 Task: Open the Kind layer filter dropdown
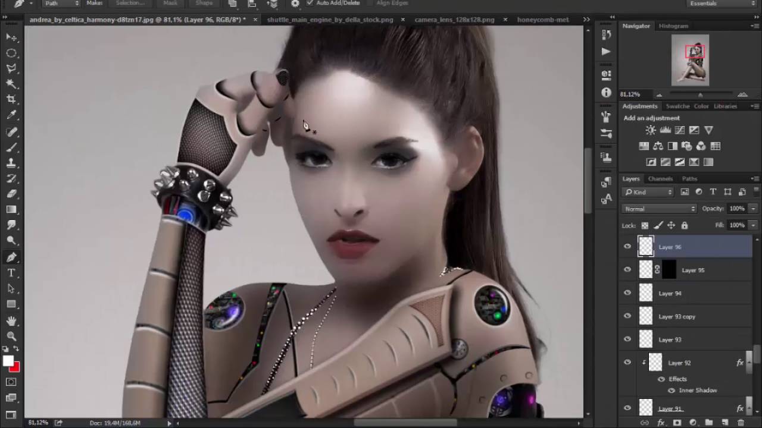point(648,192)
